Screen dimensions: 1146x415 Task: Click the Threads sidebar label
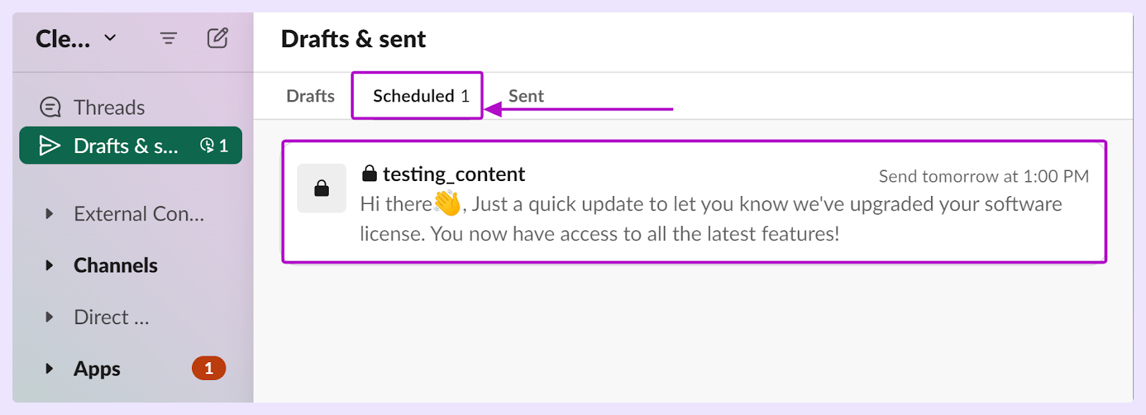109,107
